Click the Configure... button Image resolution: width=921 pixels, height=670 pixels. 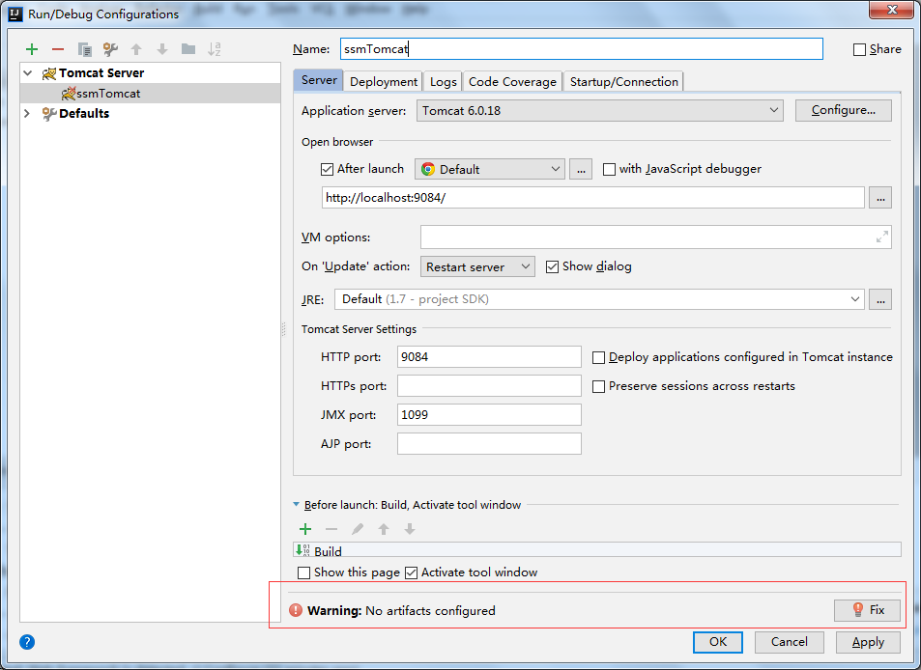[x=843, y=110]
